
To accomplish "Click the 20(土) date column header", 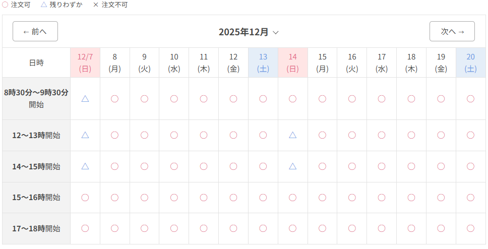I will pyautogui.click(x=471, y=63).
